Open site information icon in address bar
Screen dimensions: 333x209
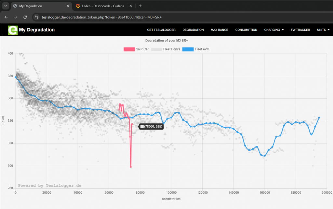pyautogui.click(x=36, y=17)
